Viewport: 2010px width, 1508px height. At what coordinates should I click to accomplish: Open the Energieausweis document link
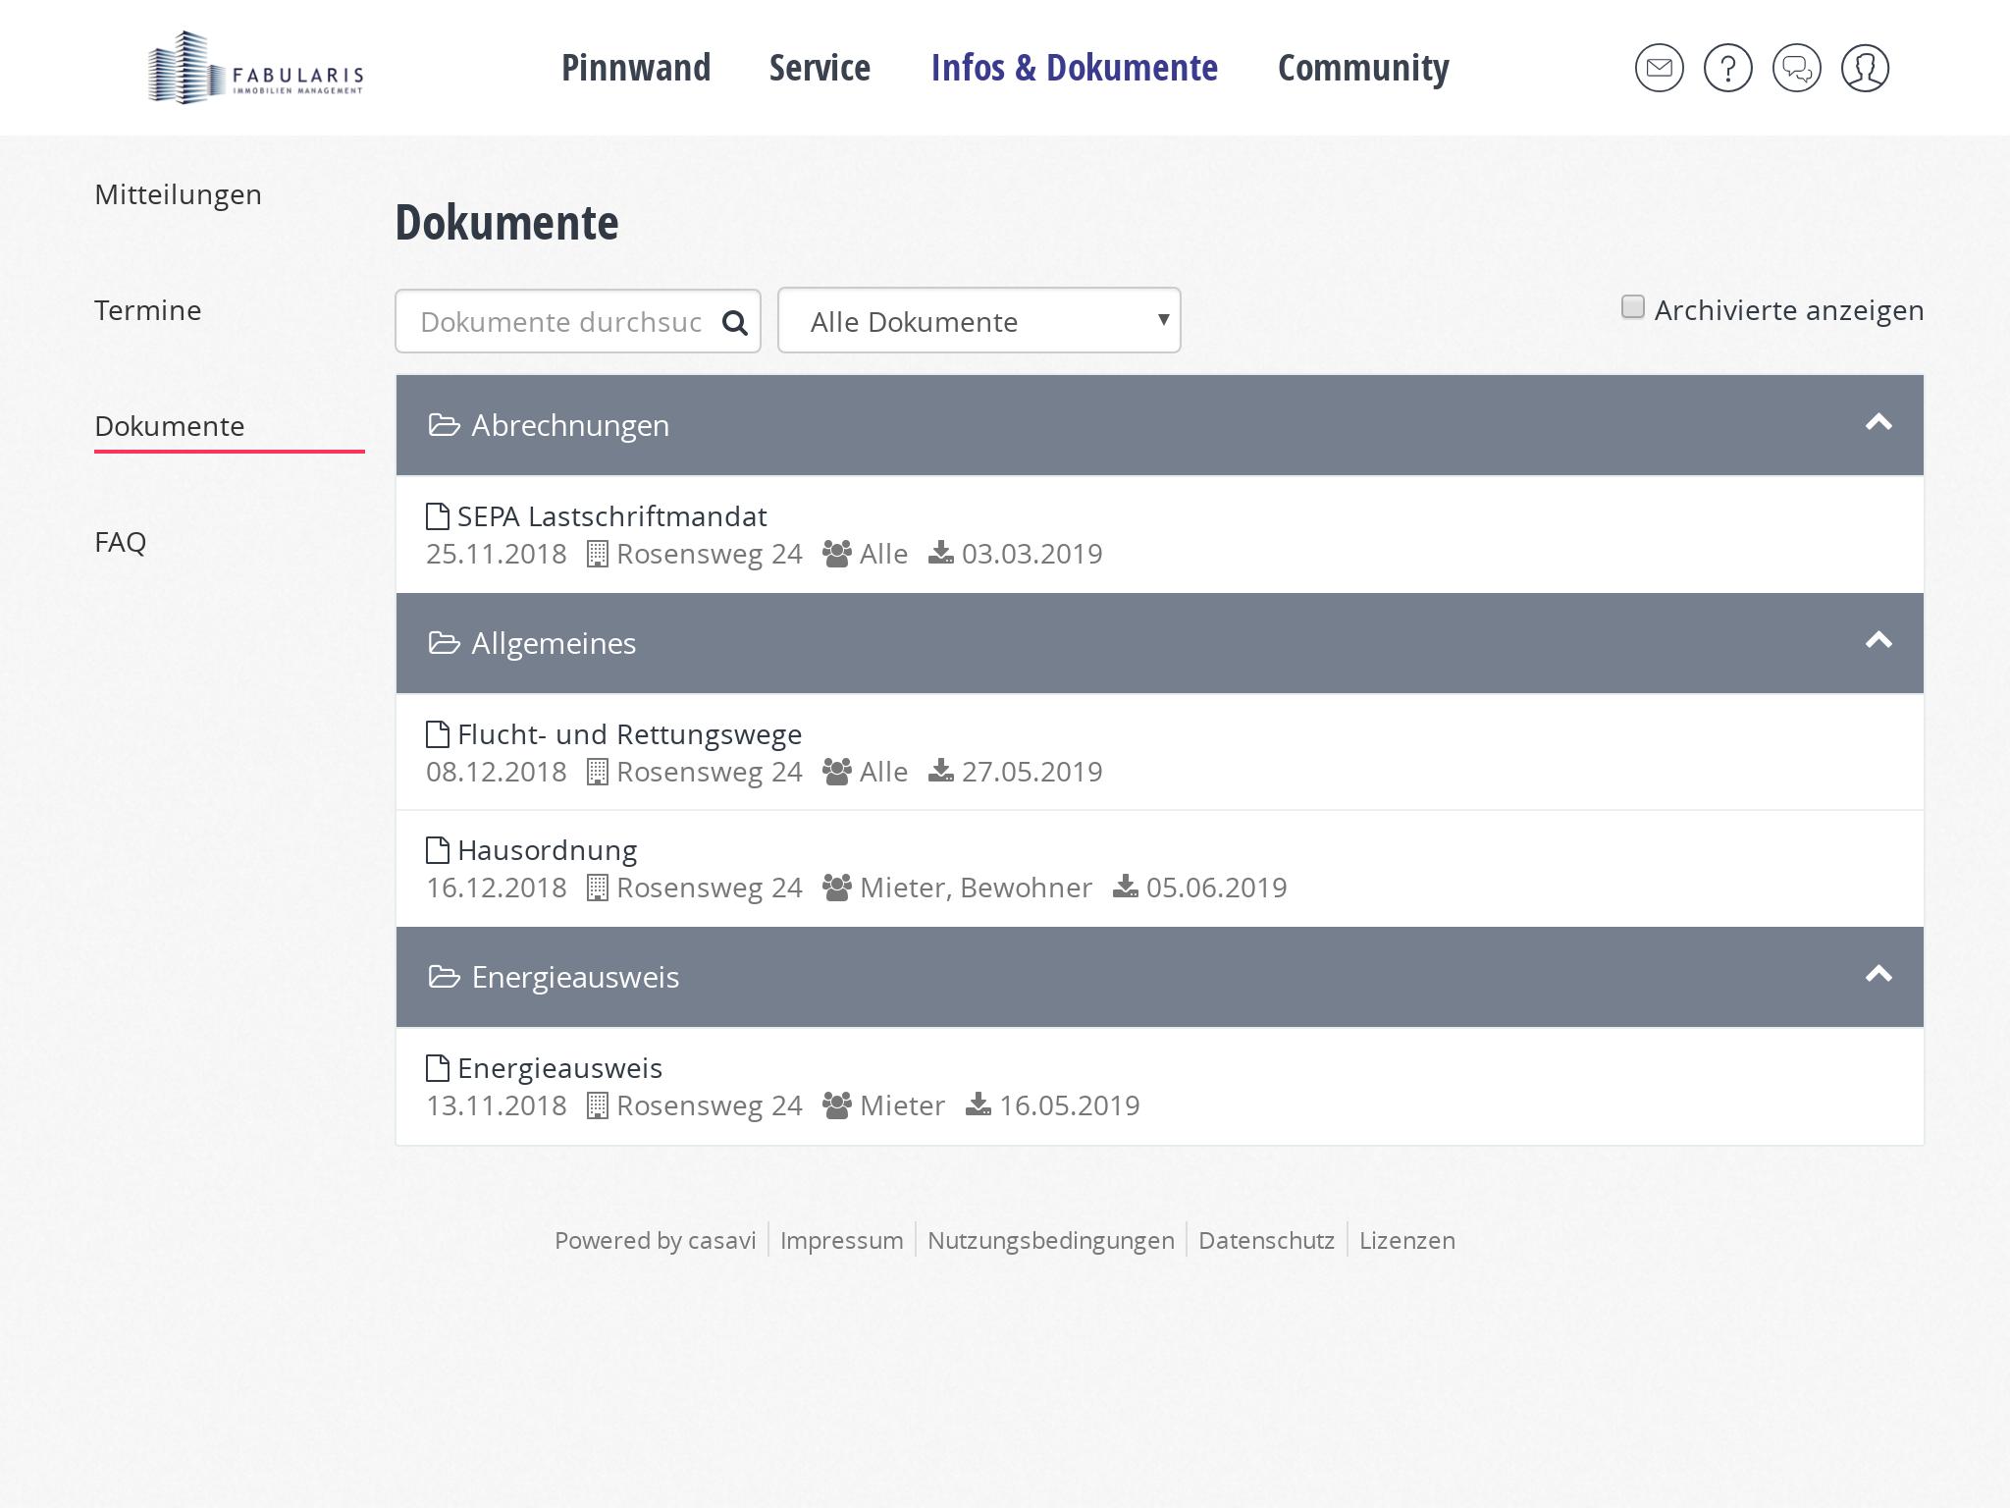click(559, 1068)
